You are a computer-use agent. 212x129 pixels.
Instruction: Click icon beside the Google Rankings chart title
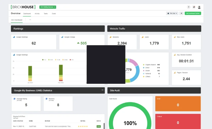(14, 55)
